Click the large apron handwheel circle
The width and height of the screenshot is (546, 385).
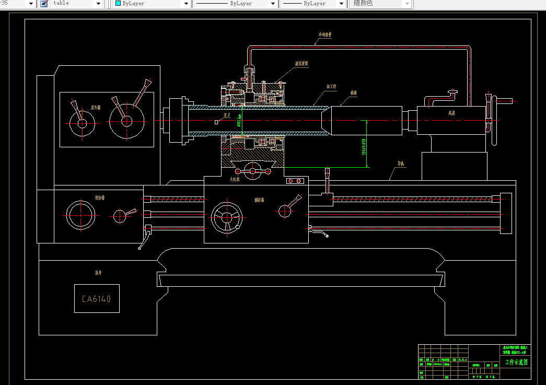point(227,218)
